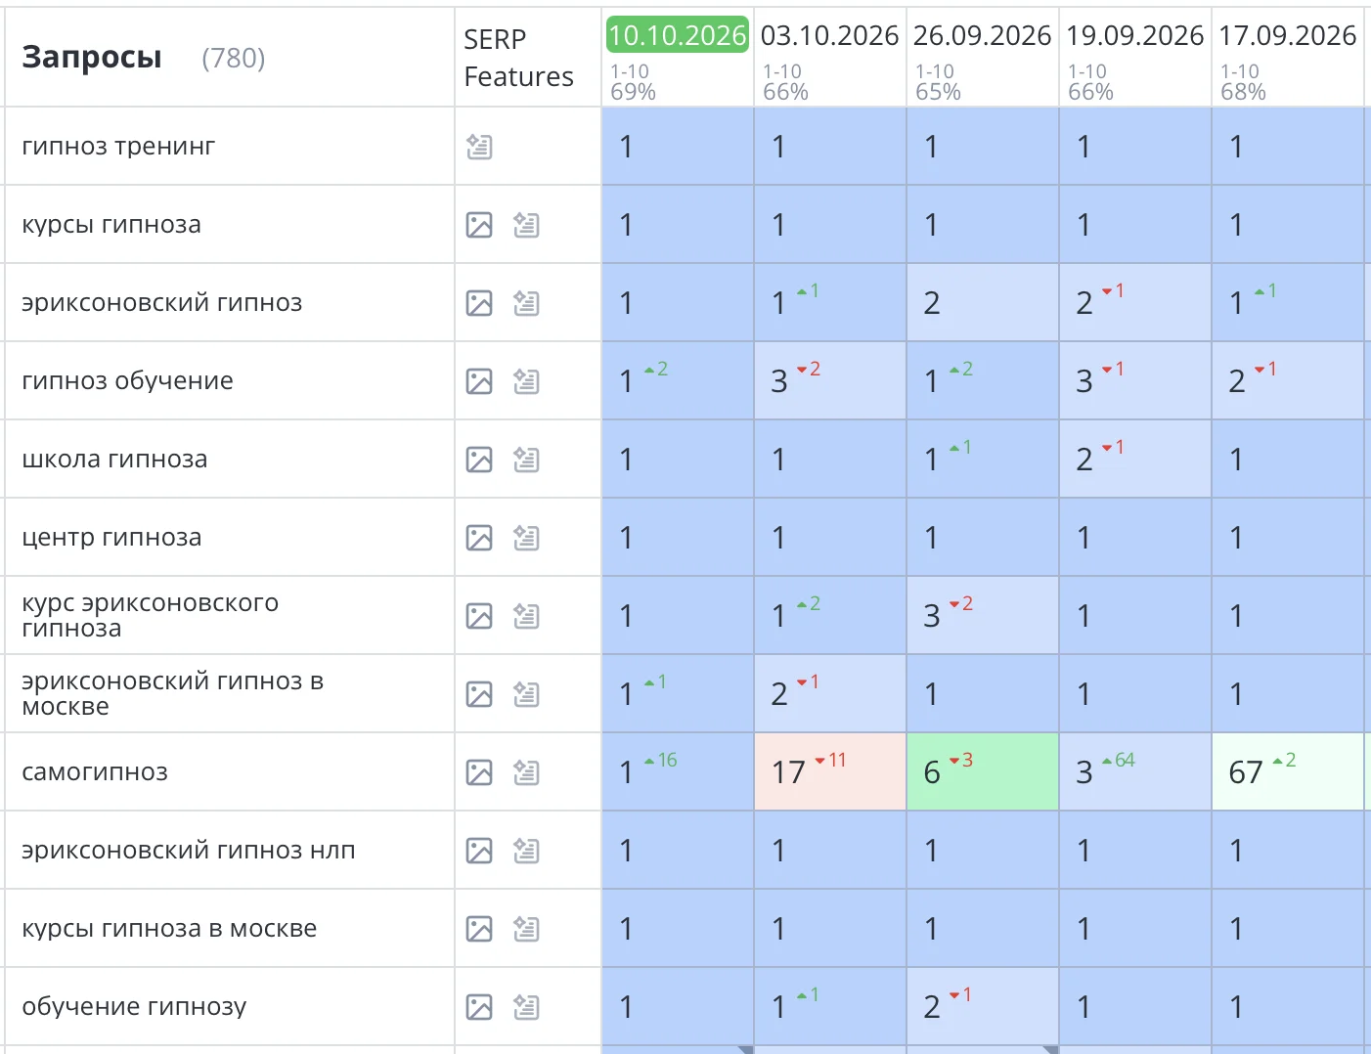Screen dimensions: 1371x1054
Task: Click image icon for курсы гипноза в москве
Action: point(479,929)
